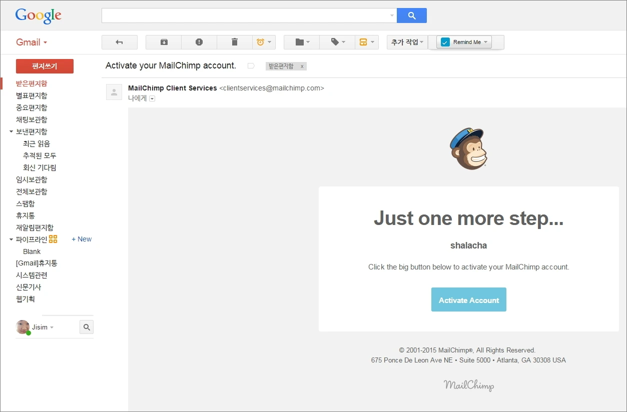Click the chat search magnifier icon
The width and height of the screenshot is (627, 412).
(87, 327)
